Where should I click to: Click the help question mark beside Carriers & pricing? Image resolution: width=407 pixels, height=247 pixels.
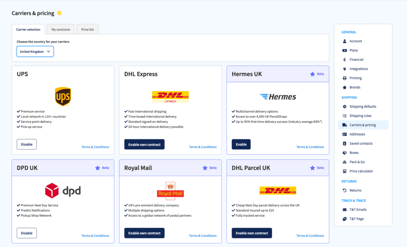[x=60, y=13]
